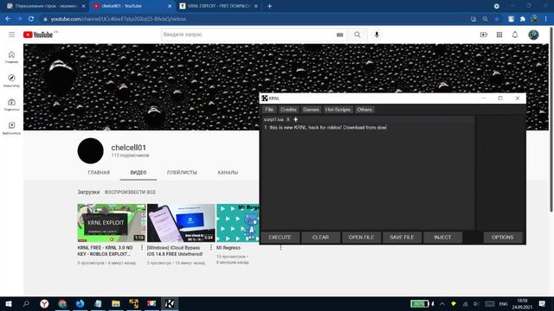Go to YouTube home via logo
Viewport: 554px width, 311px height.
point(38,35)
